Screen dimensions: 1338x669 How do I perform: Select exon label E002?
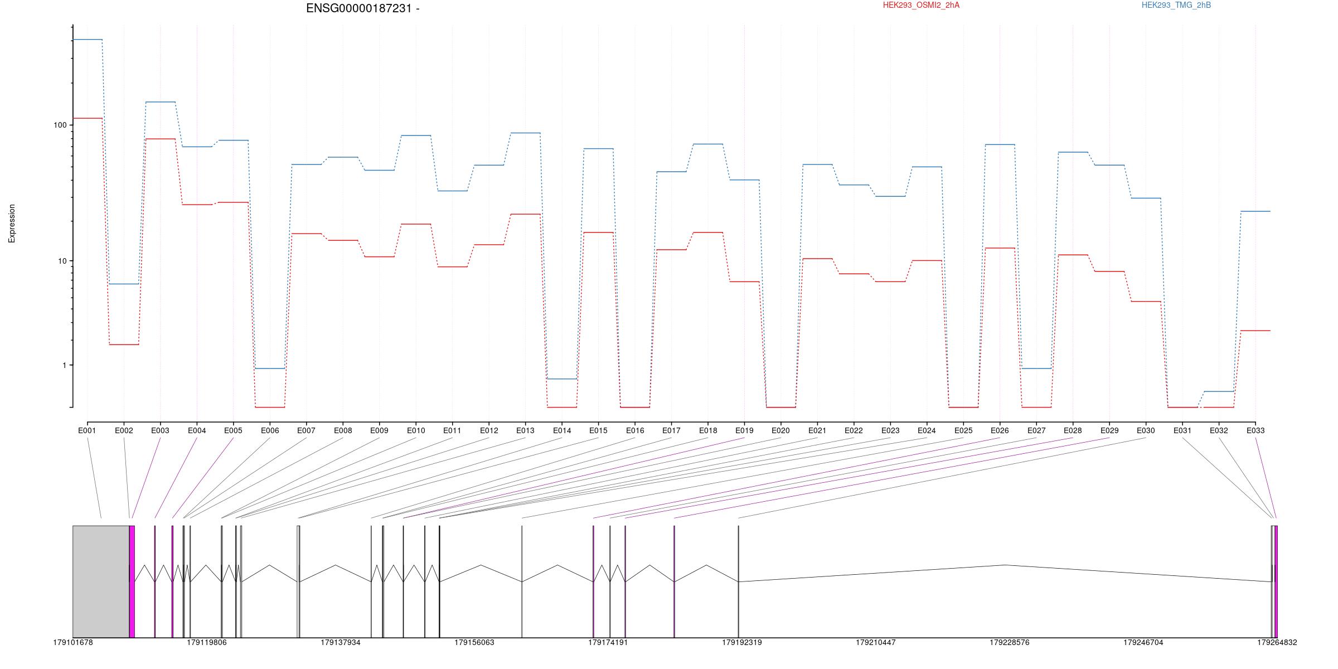pos(124,430)
